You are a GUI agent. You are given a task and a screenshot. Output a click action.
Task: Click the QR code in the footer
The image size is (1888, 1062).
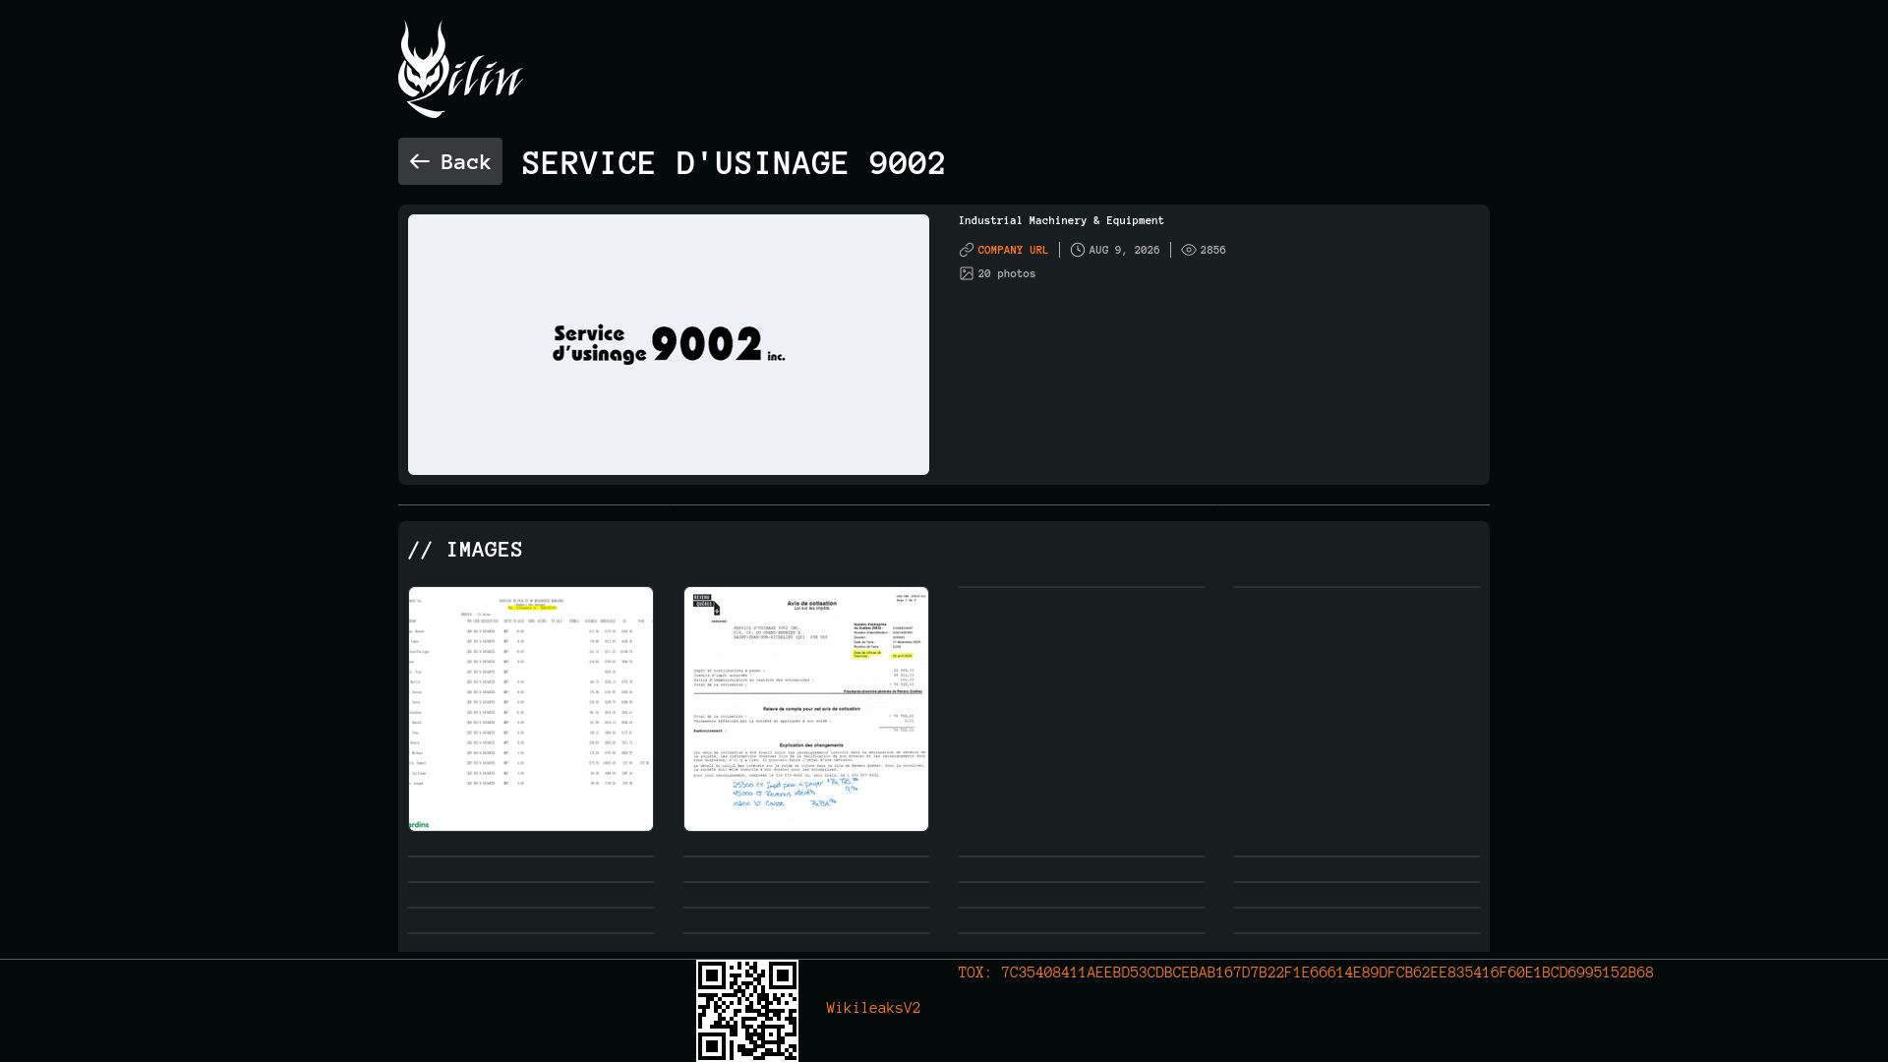pos(747,1011)
